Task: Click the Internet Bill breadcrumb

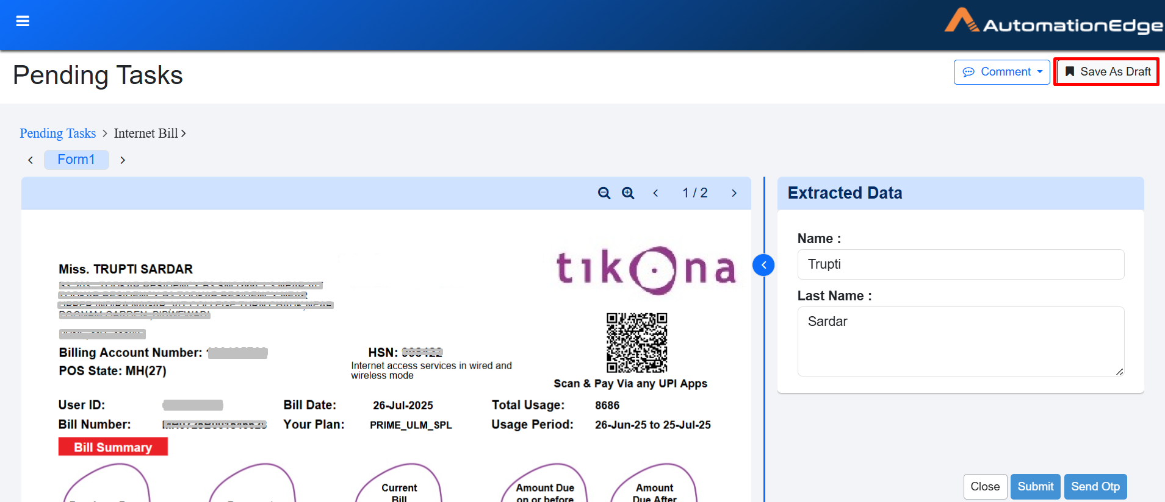Action: point(146,133)
